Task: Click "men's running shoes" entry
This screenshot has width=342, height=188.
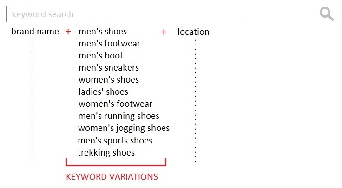Action: 118,116
